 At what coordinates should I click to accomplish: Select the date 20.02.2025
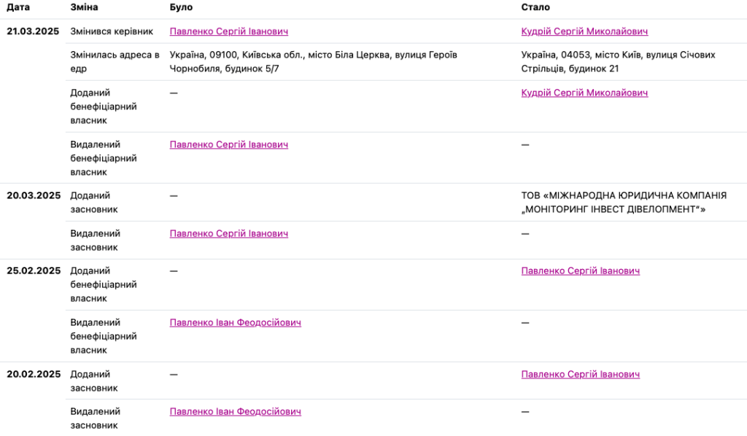34,375
